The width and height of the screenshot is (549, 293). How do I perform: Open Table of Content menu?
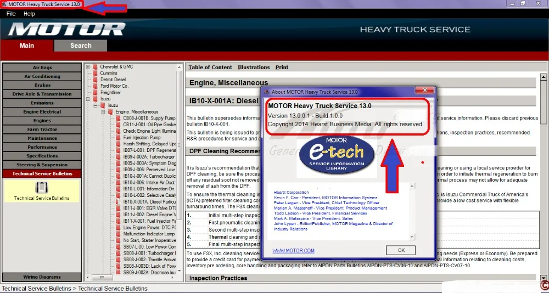click(210, 67)
